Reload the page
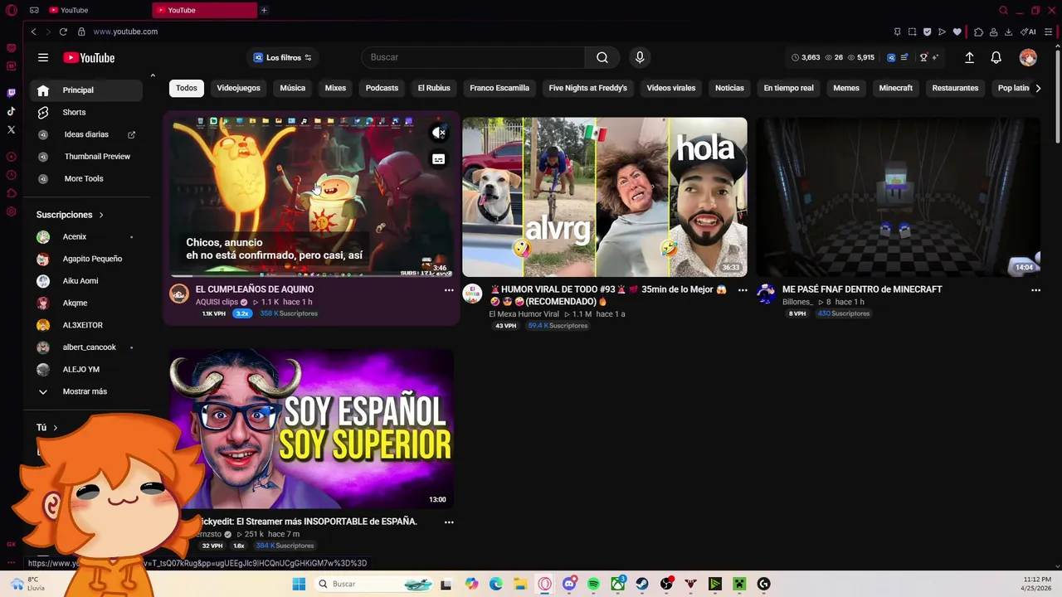 tap(63, 32)
